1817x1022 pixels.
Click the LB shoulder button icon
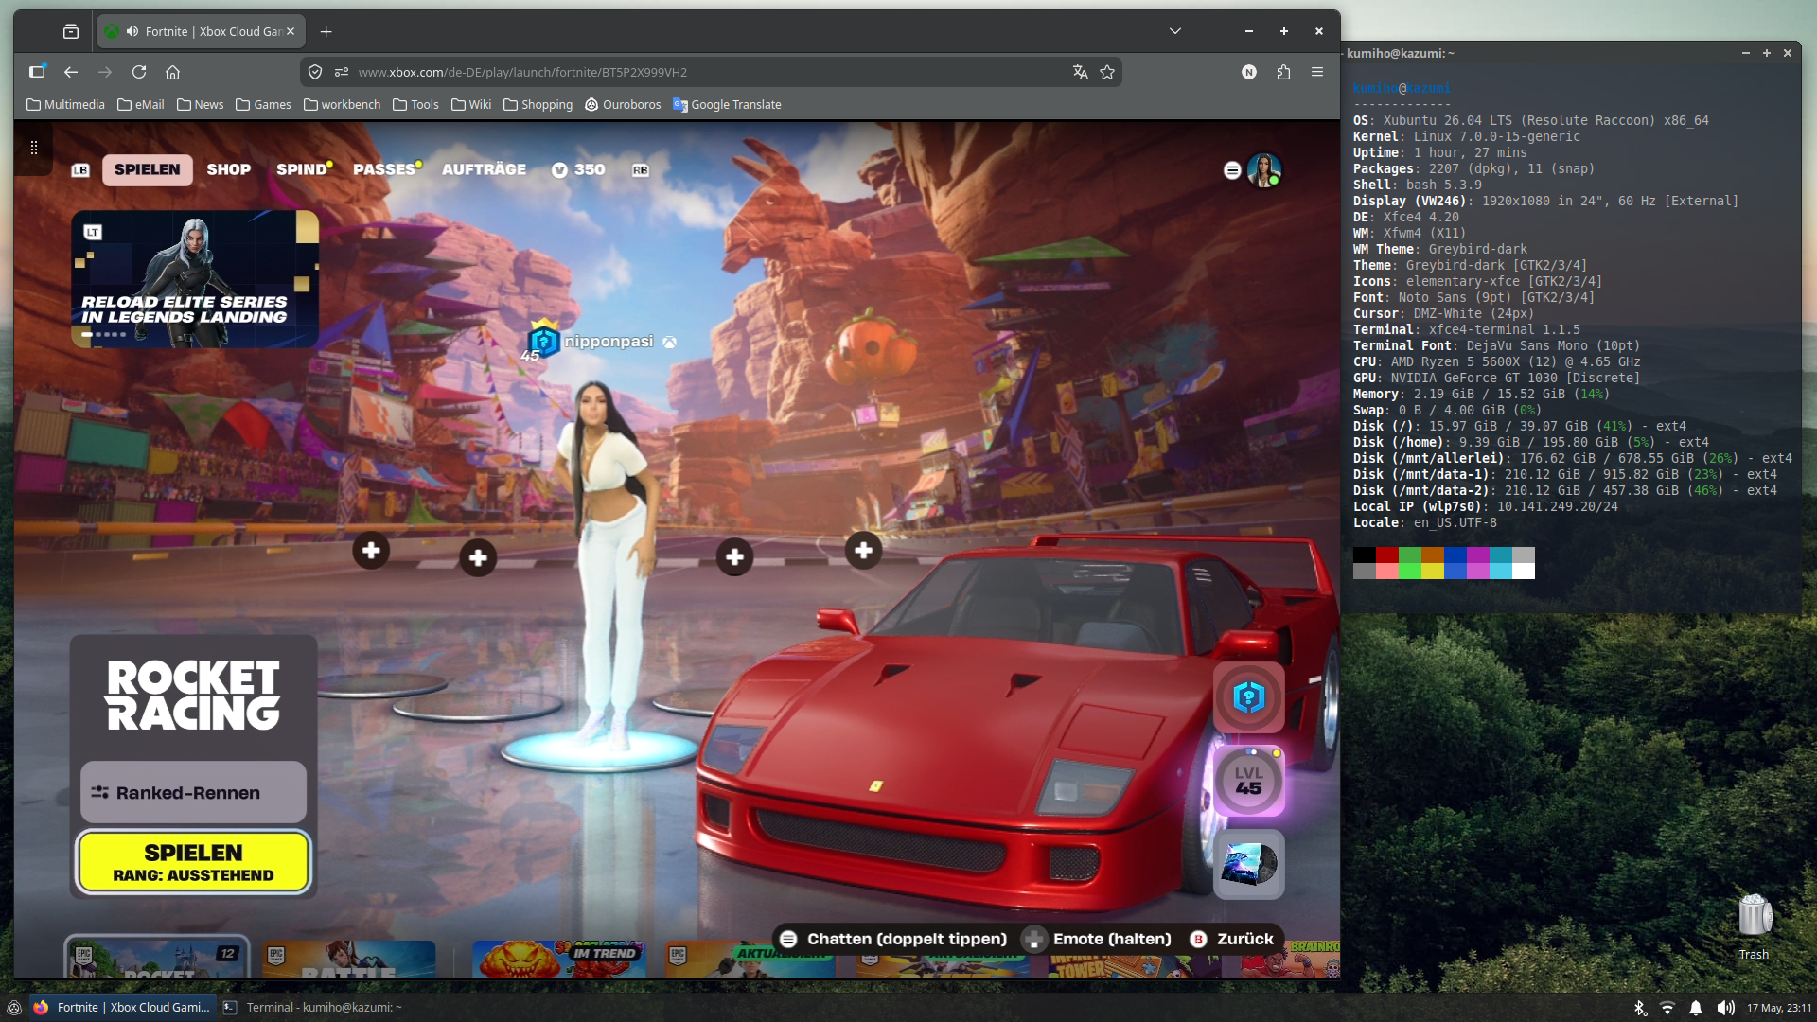pyautogui.click(x=80, y=170)
